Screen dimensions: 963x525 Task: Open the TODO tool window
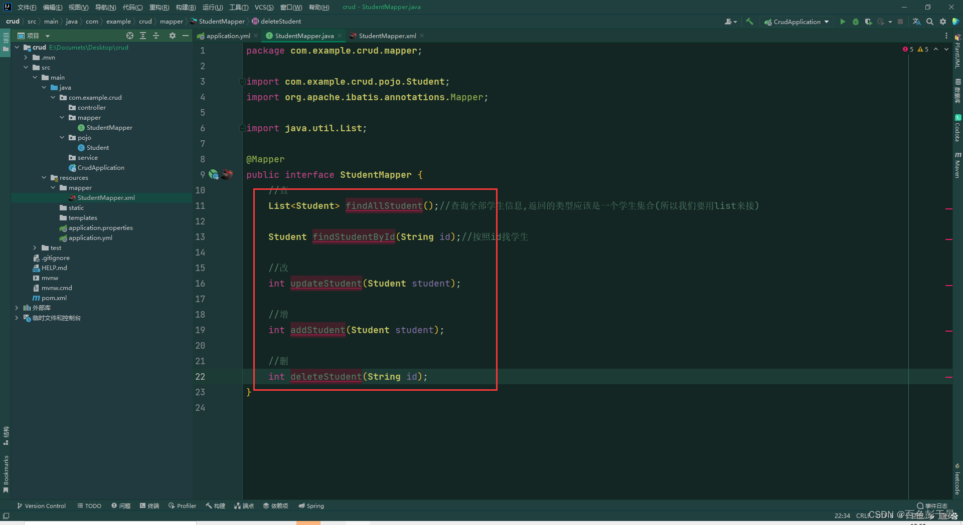click(x=89, y=506)
